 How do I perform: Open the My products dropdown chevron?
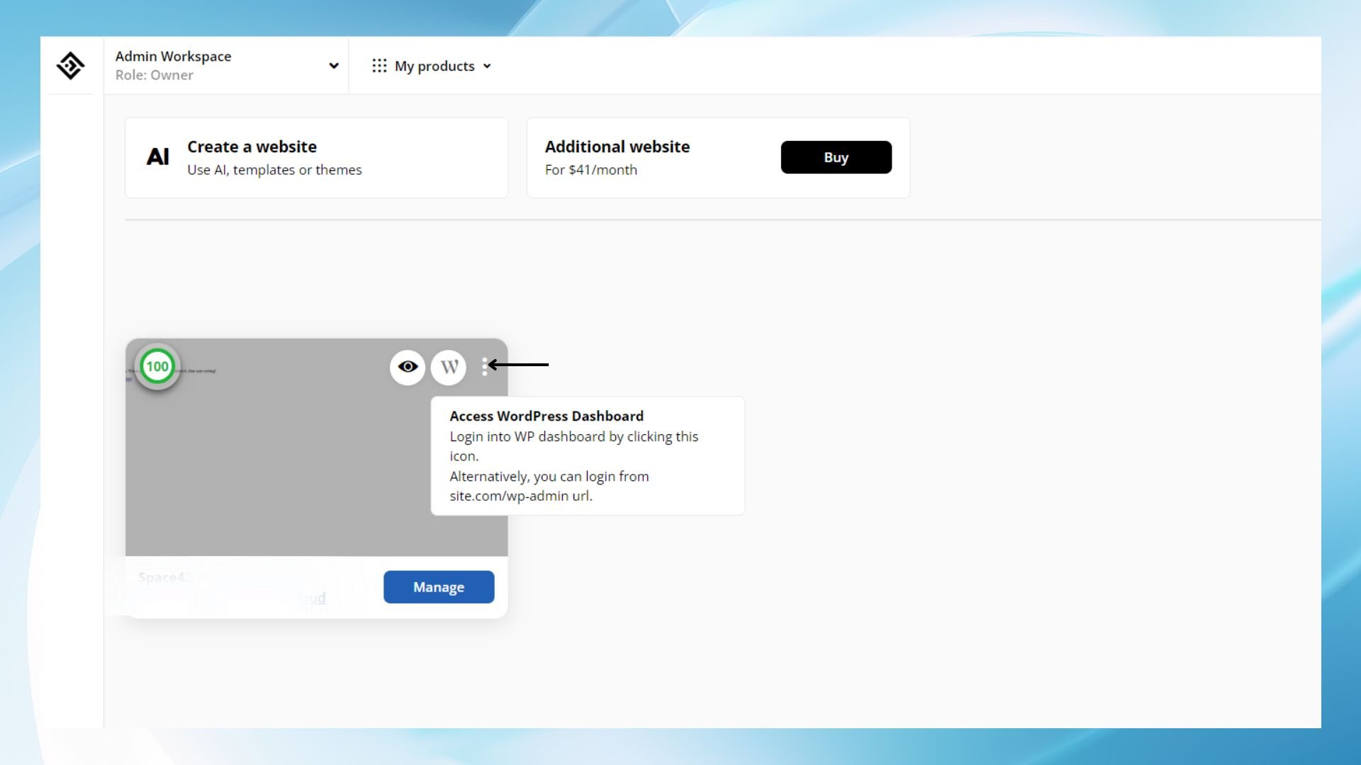[488, 66]
